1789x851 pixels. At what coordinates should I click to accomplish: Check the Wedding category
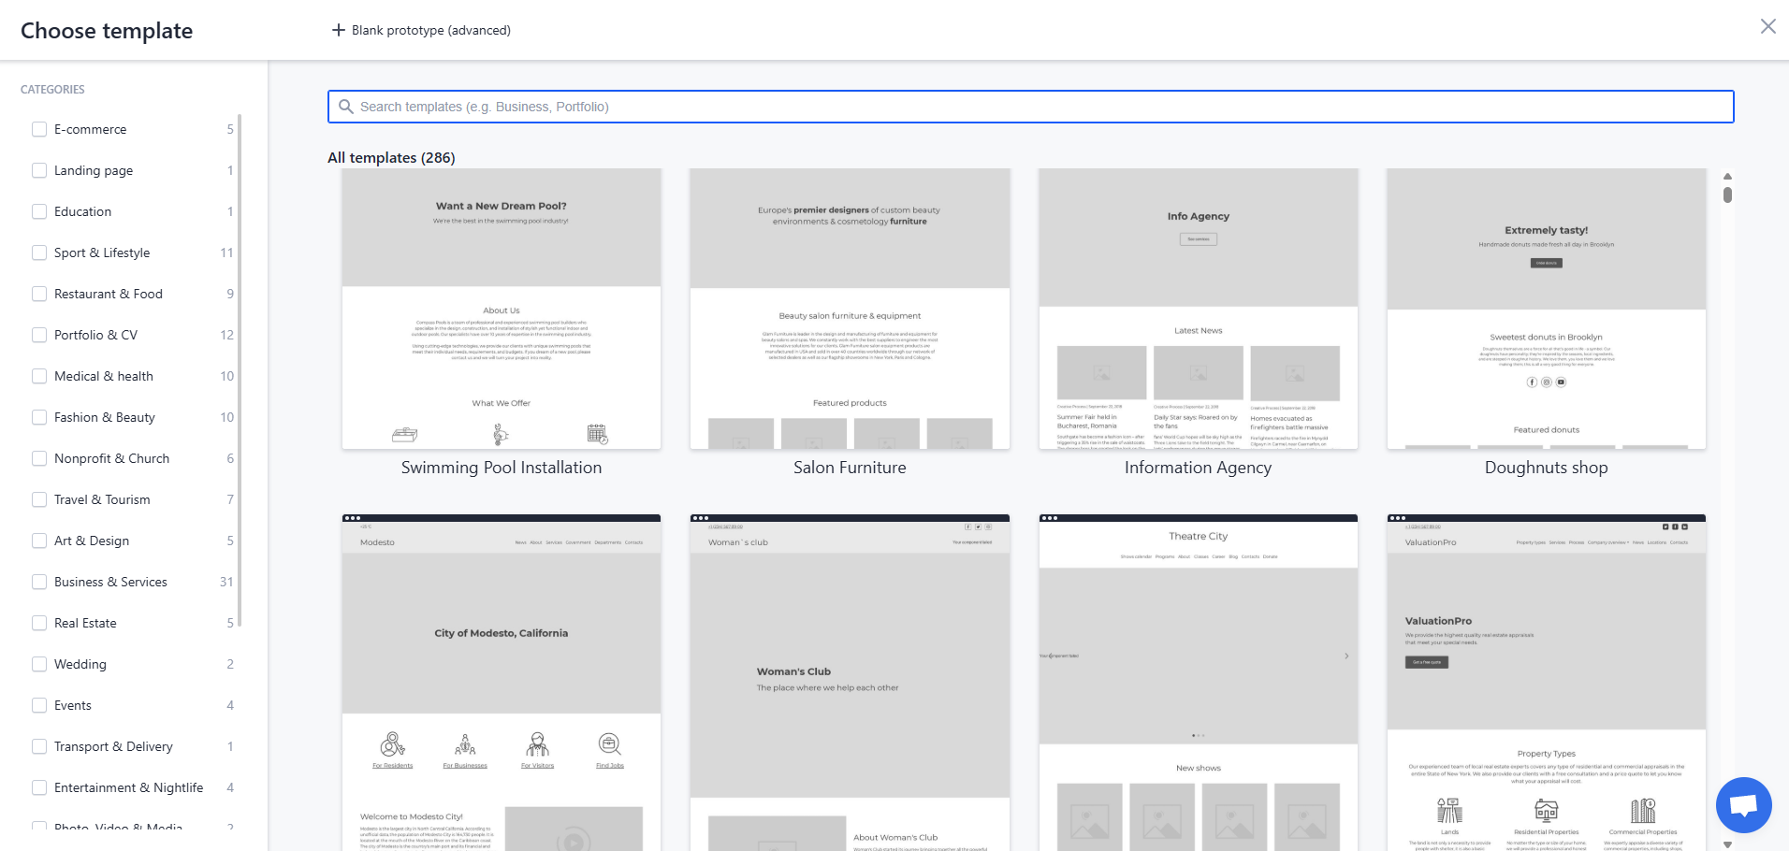[x=39, y=664]
